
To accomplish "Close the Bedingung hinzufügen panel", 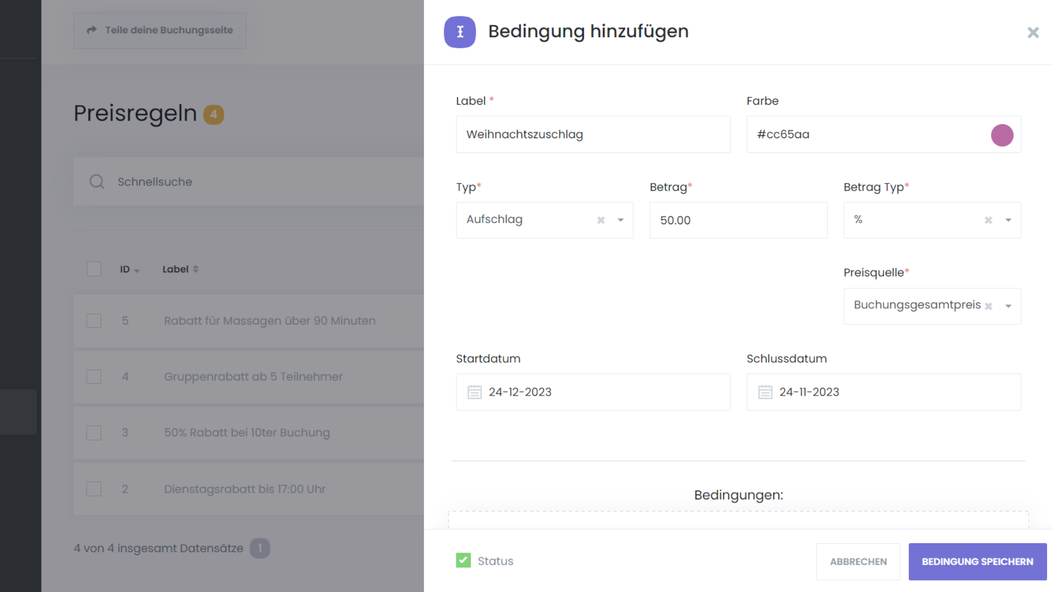I will coord(1033,33).
